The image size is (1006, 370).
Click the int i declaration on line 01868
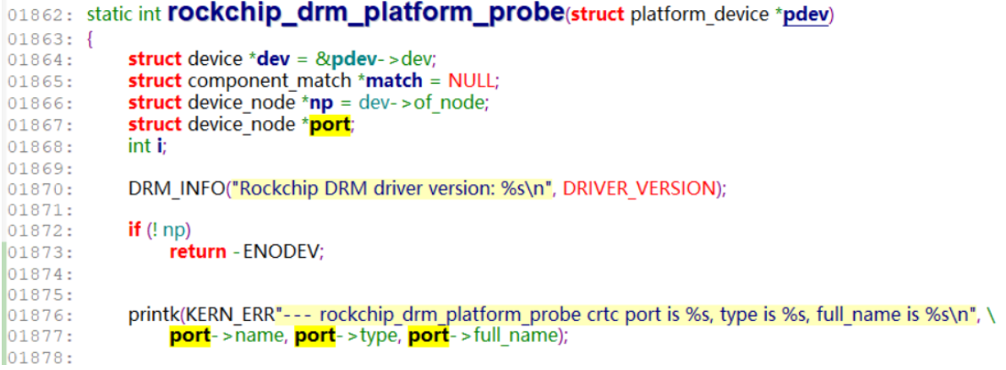(x=147, y=145)
